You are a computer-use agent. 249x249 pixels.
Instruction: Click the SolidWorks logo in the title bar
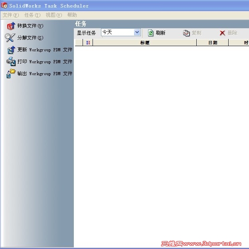(4, 6)
